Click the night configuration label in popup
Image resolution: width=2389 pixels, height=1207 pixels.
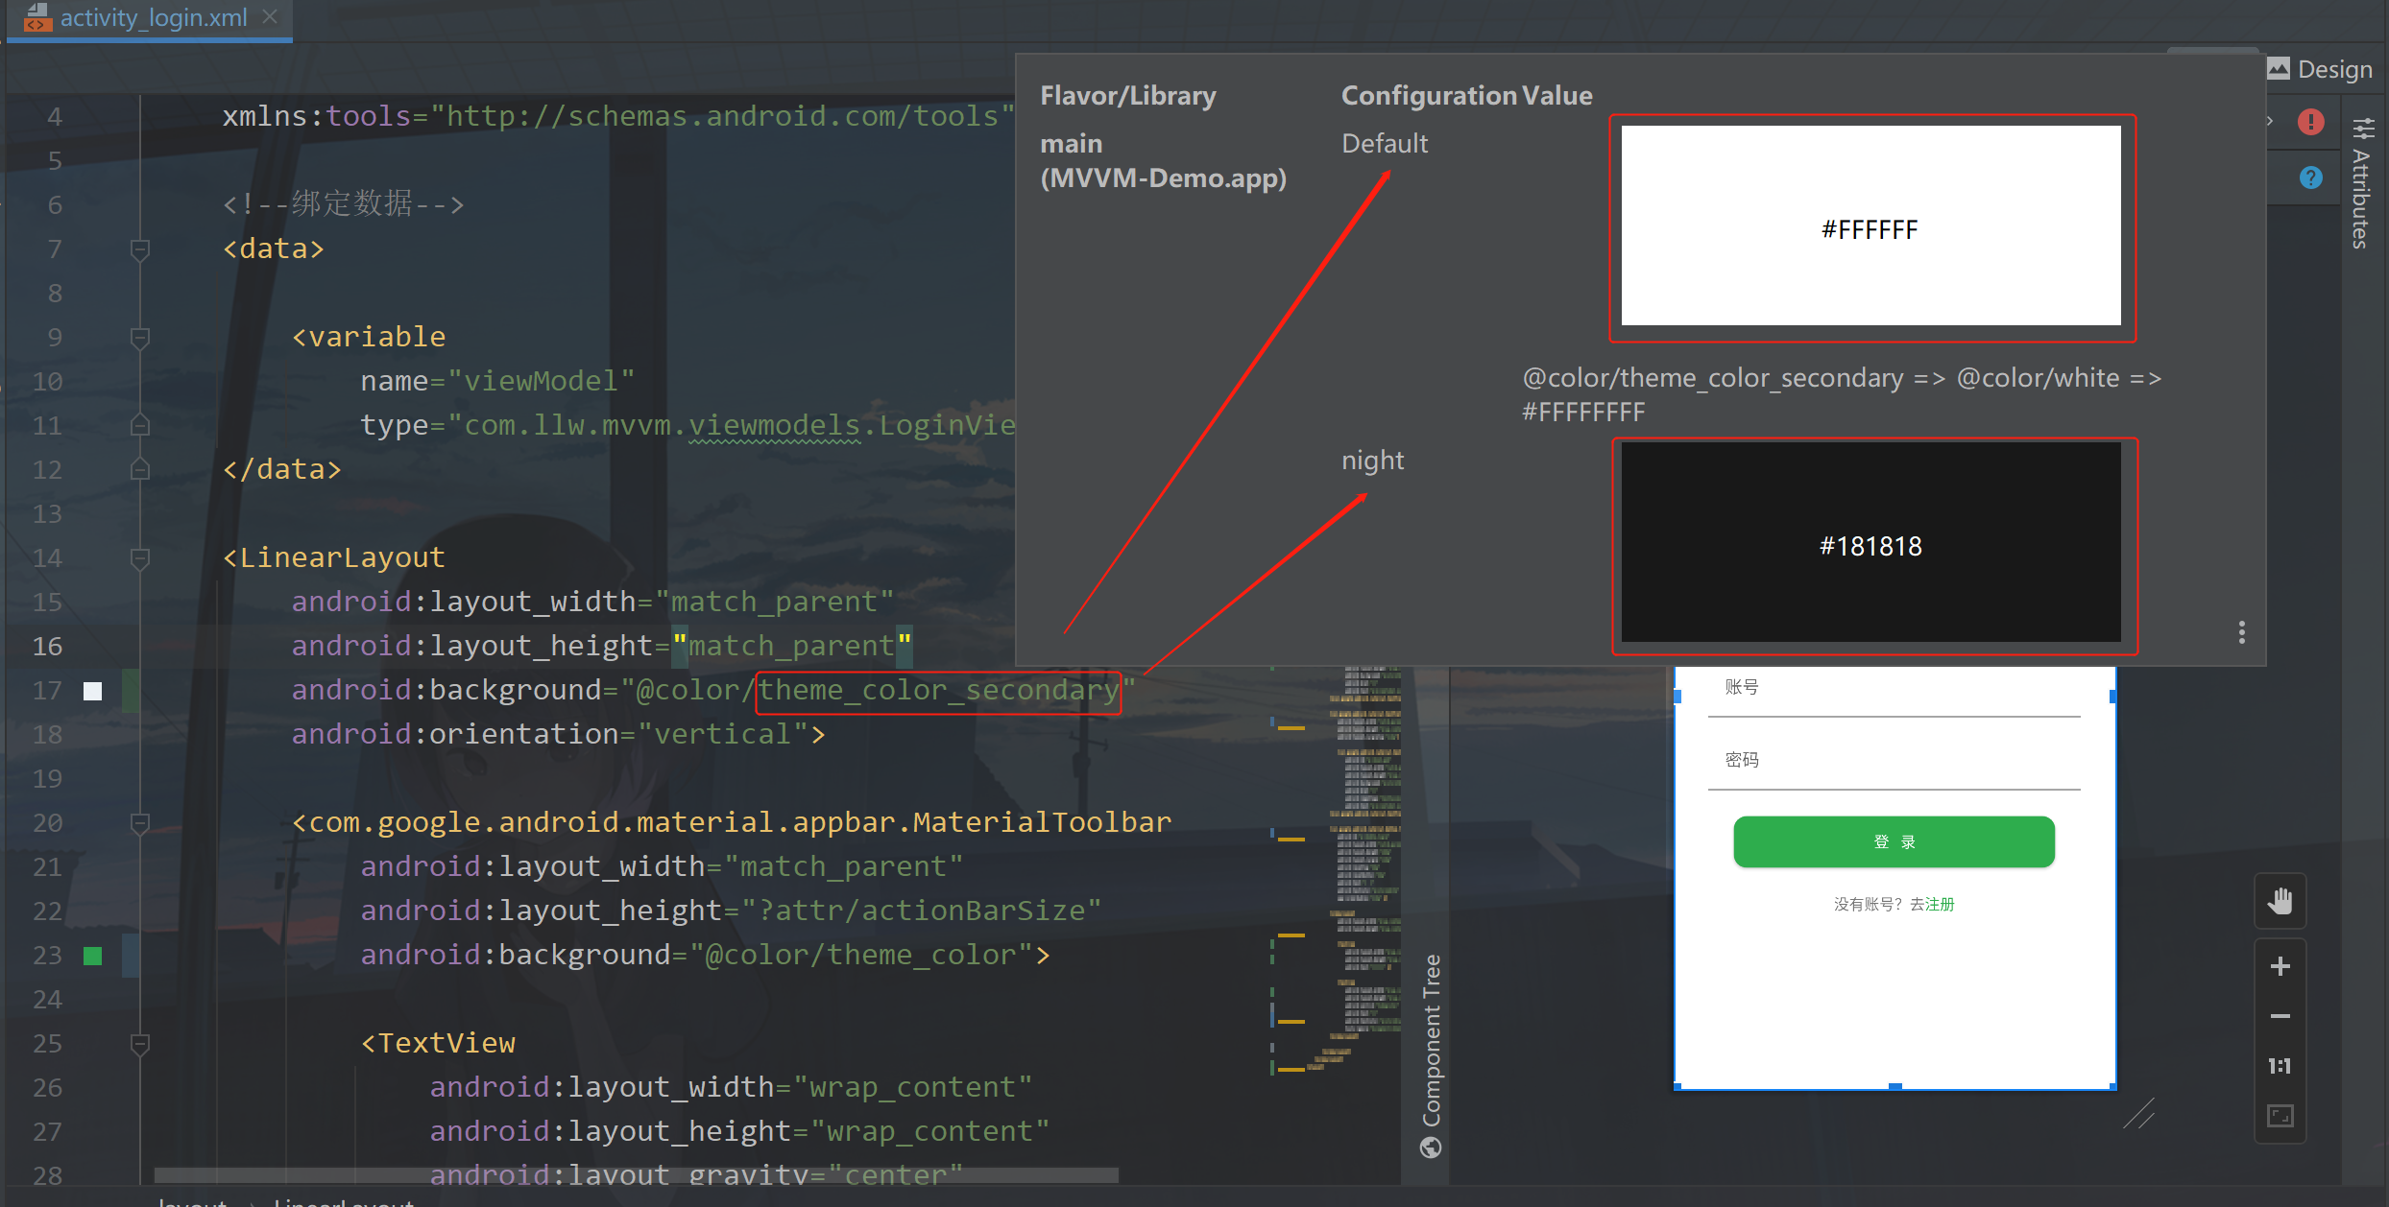1372,461
